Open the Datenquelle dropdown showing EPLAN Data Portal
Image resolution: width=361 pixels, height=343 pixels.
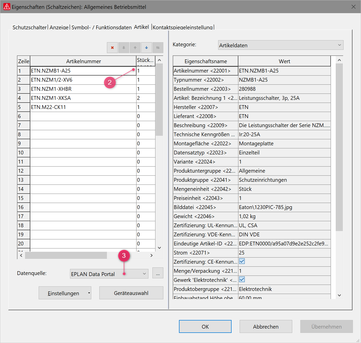[109, 274]
